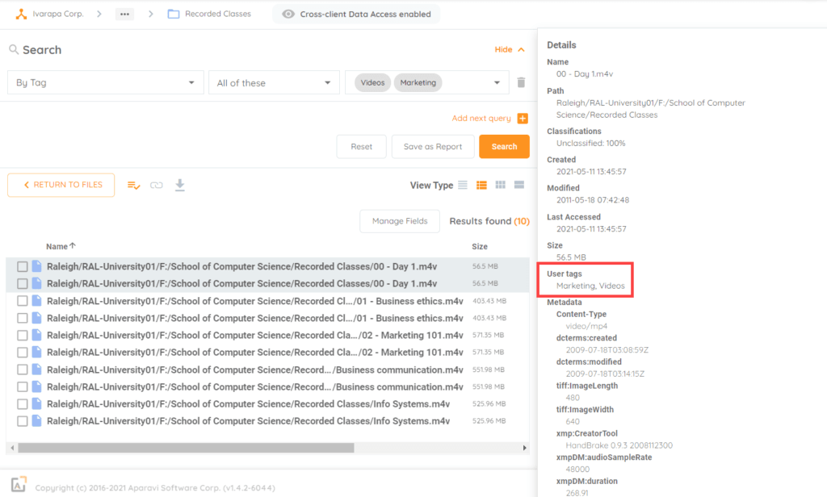Check the first Business communication.m4v checkbox
Viewport: 827px width, 497px height.
pyautogui.click(x=22, y=370)
